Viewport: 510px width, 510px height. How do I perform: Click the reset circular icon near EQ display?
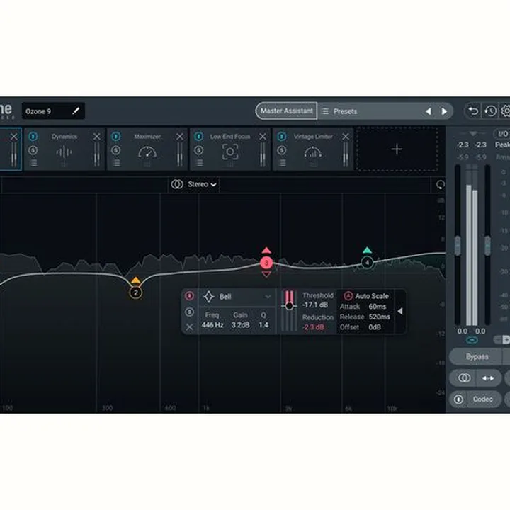coord(440,185)
